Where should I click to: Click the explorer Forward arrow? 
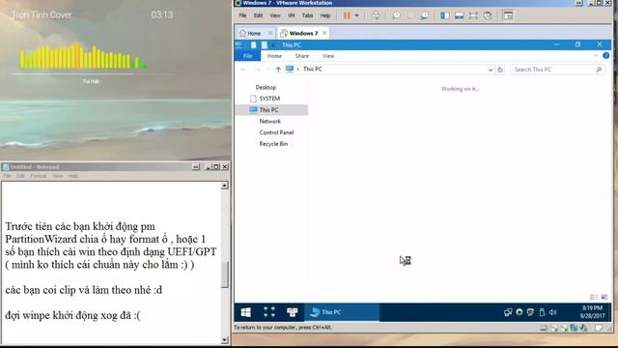(257, 70)
